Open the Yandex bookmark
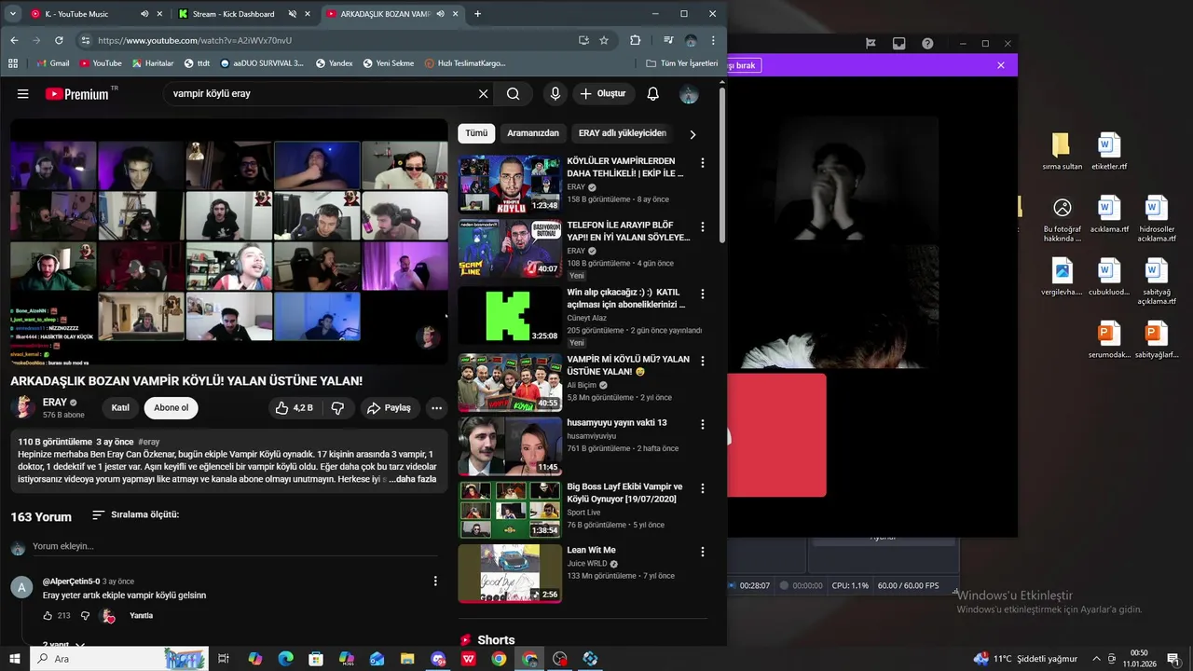Screen dimensions: 1193x671 pos(334,63)
